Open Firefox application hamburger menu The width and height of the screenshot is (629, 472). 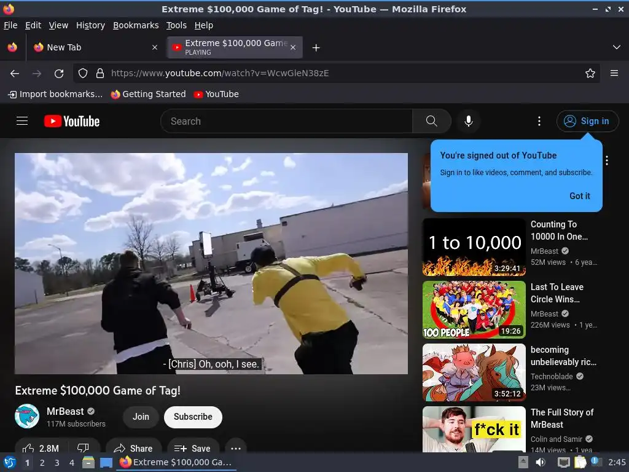click(614, 73)
